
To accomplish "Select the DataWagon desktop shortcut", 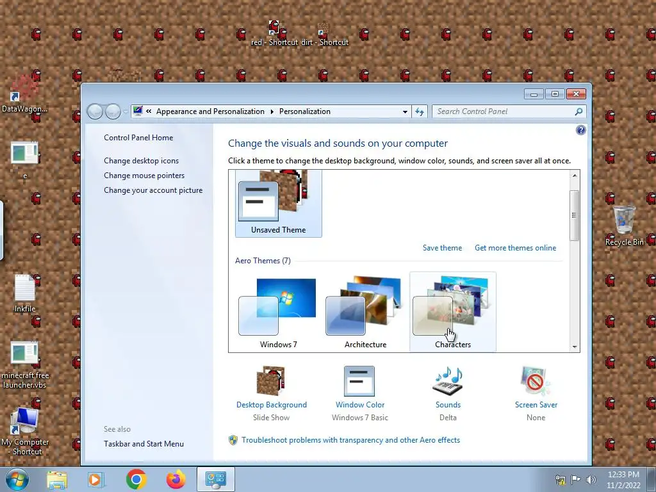I will click(x=25, y=95).
